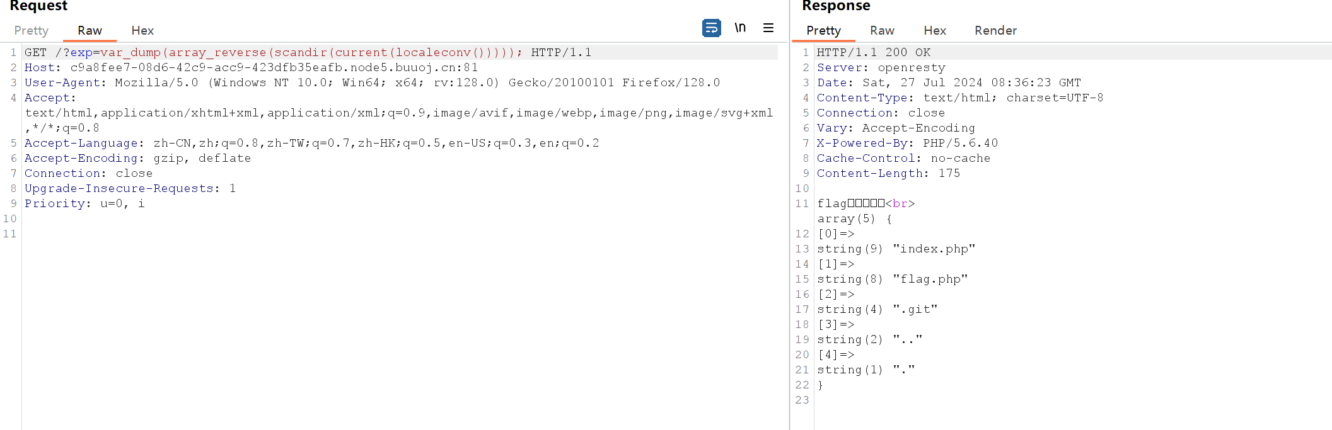Screen dimensions: 1332x430
Task: Switch Response view to Raw tab
Action: click(x=882, y=30)
